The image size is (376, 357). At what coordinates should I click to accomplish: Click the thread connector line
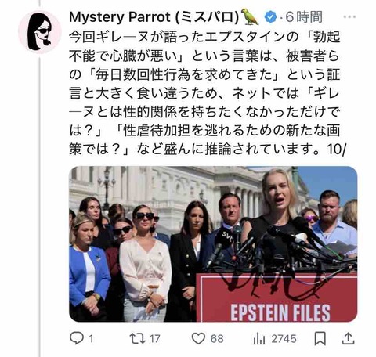tap(40, 205)
